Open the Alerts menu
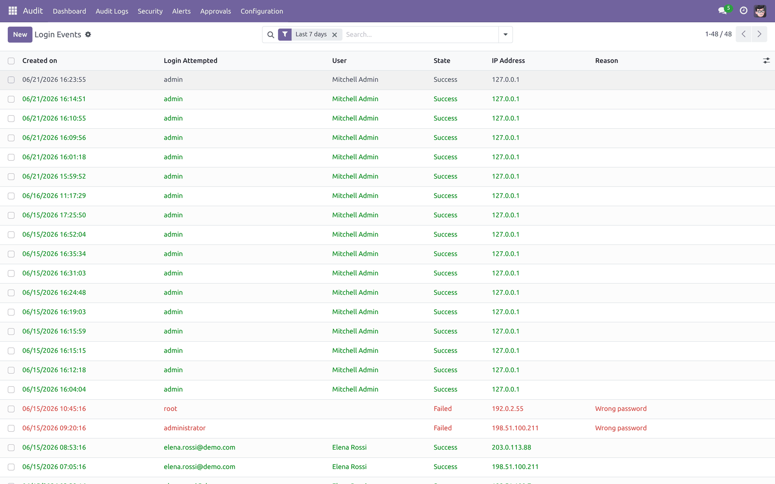This screenshot has height=484, width=775. [182, 11]
